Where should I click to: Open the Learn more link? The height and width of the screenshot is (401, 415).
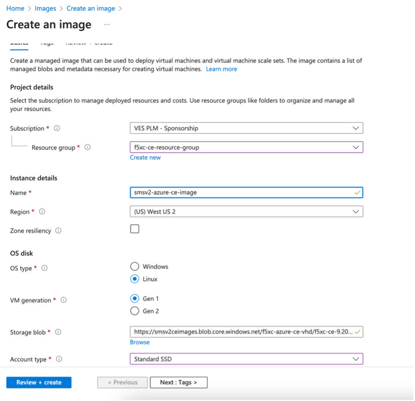[x=221, y=69]
